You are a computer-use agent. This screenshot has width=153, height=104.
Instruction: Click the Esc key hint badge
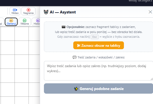pyautogui.click(x=95, y=37)
